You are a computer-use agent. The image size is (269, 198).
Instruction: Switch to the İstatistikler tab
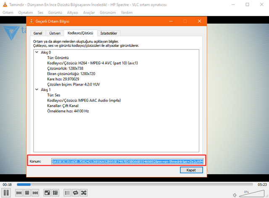point(109,33)
